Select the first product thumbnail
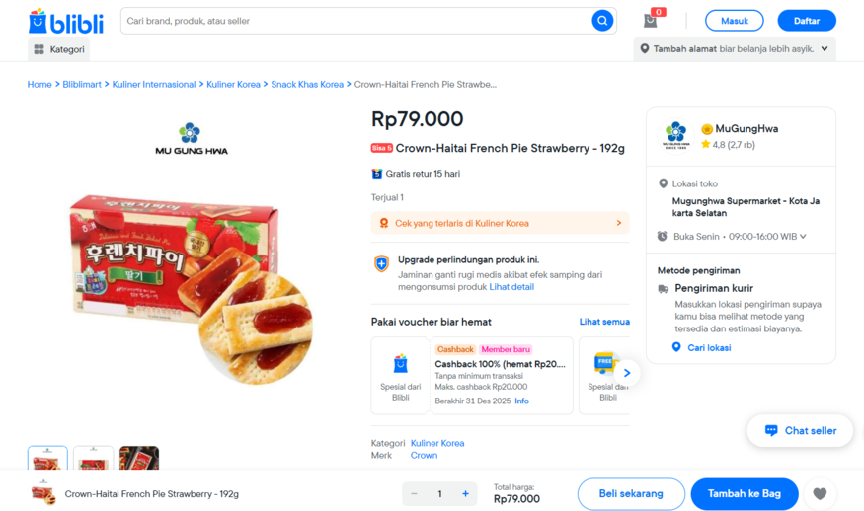 [47, 459]
